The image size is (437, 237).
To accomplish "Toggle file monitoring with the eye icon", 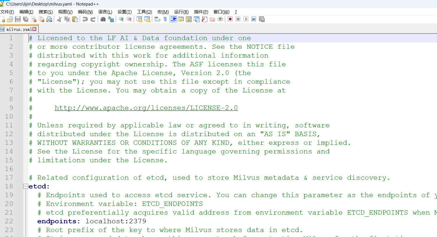I will tap(220, 19).
